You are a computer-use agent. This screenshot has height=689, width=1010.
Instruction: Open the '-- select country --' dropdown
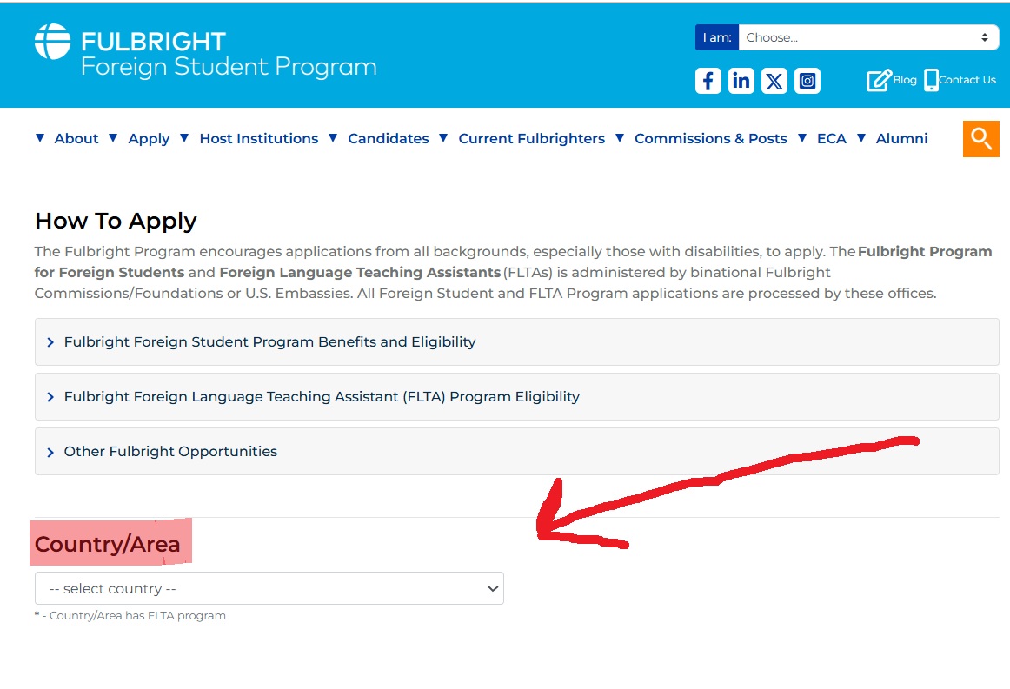(x=269, y=588)
